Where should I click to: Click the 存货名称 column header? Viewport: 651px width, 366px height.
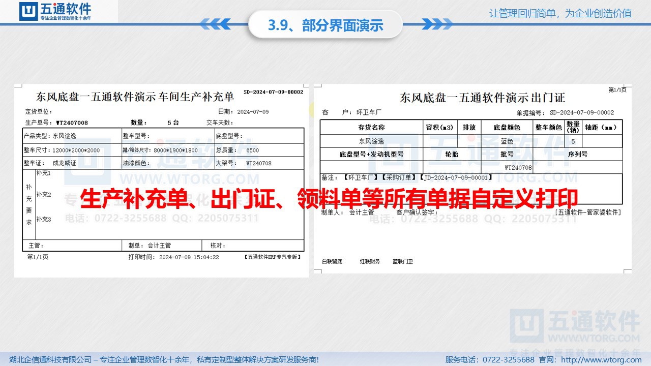(x=372, y=127)
